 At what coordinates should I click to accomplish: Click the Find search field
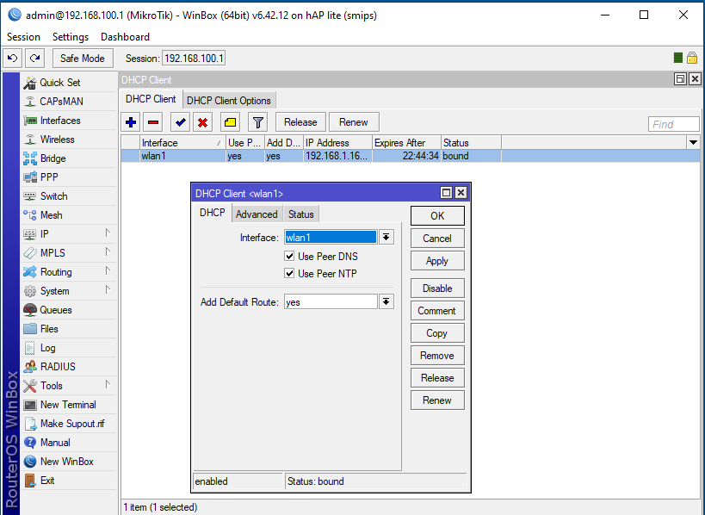point(673,125)
